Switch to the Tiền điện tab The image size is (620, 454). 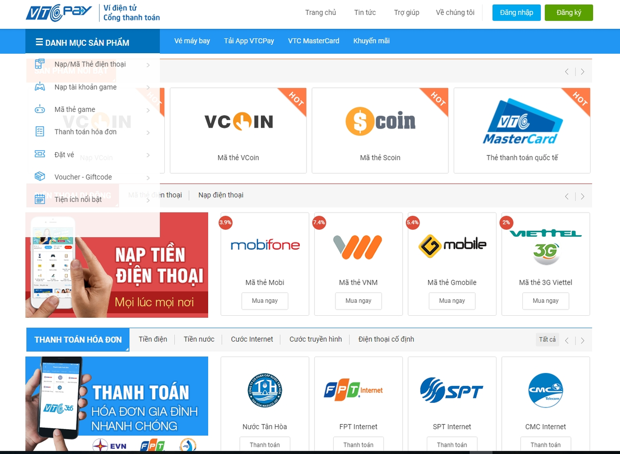click(153, 339)
